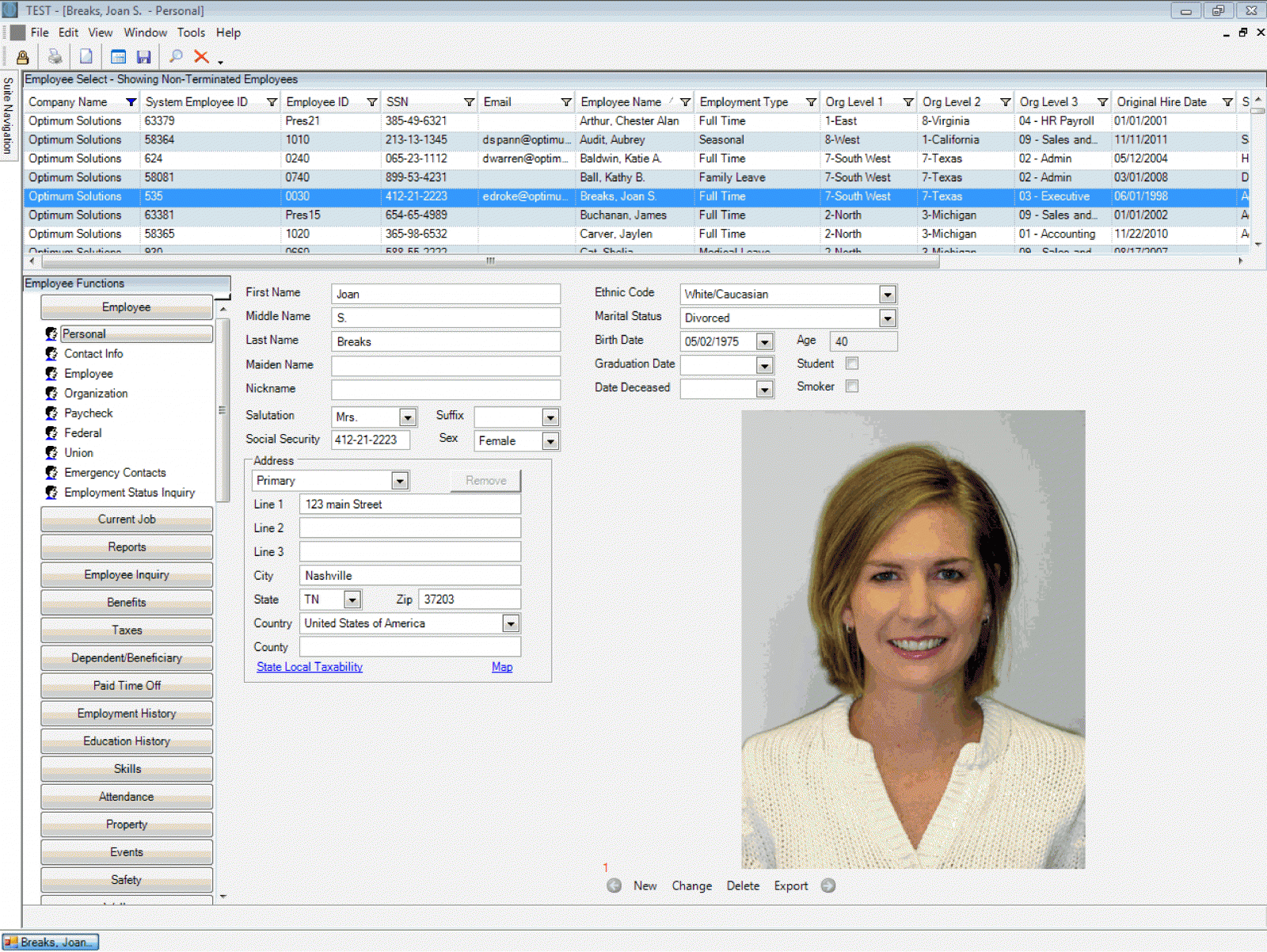Click the new document toolbar icon
This screenshot has height=952, width=1267.
pos(86,57)
